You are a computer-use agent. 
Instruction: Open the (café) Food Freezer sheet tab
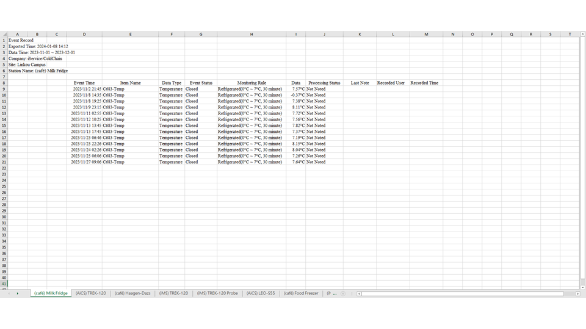[x=302, y=294]
